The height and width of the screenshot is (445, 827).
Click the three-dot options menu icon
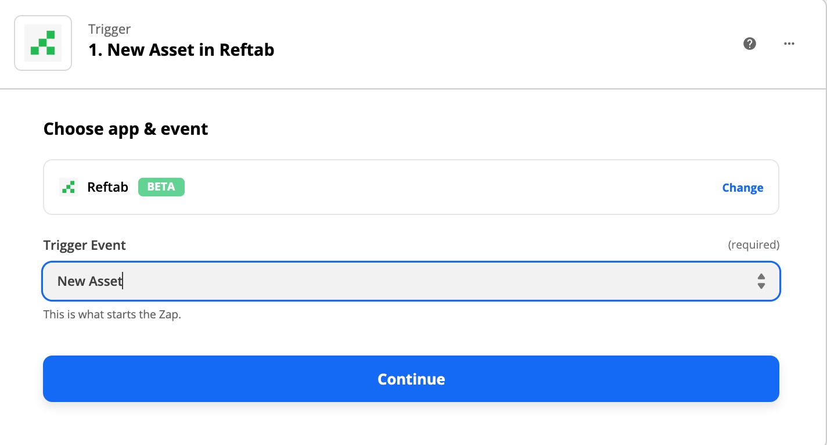pos(789,43)
